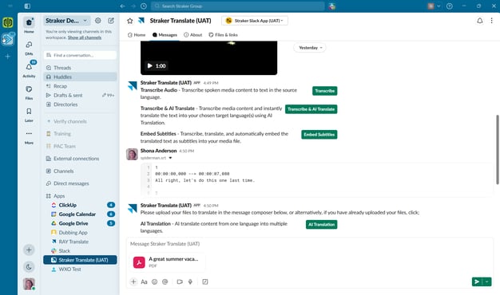Screen dimensions: 500x295
Task: Click the green Transcribe button
Action: click(x=324, y=91)
